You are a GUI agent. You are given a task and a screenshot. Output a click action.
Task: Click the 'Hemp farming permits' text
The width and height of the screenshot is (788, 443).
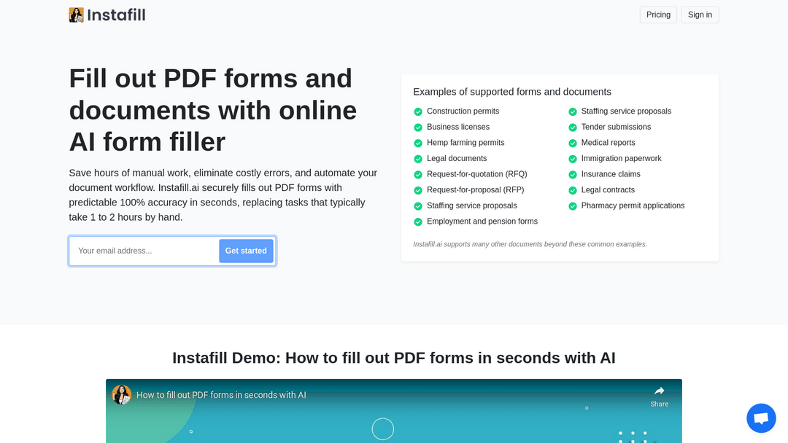coord(466,143)
